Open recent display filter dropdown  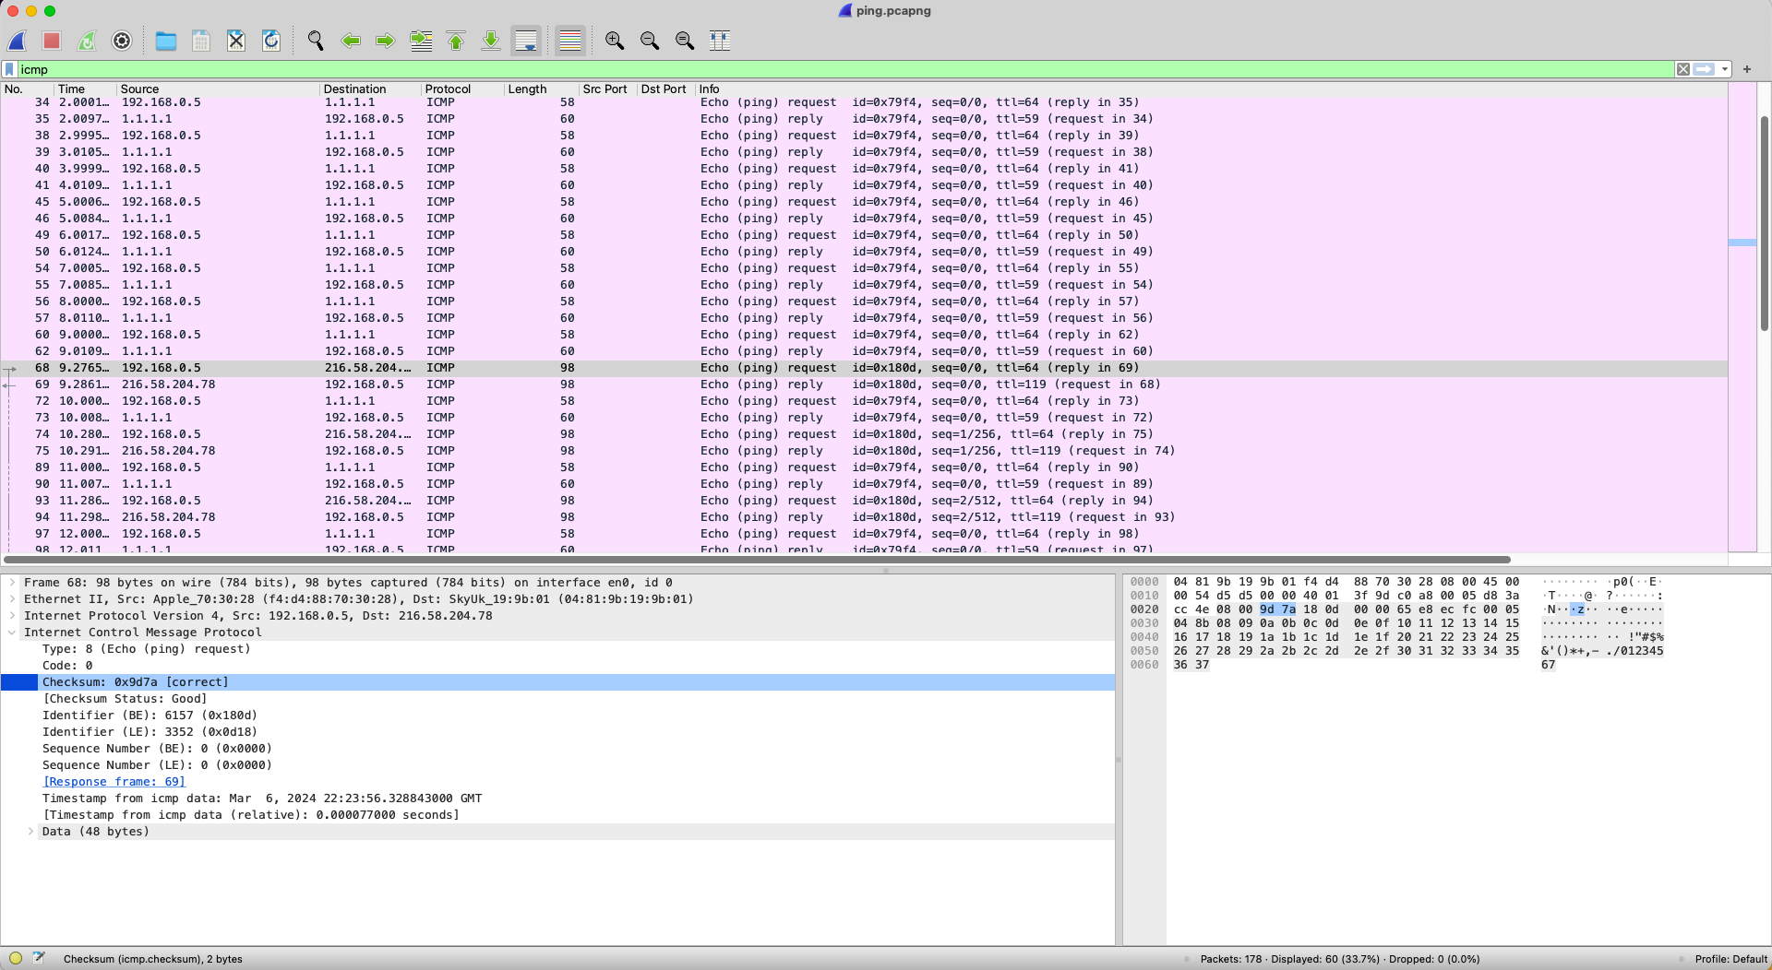1724,69
